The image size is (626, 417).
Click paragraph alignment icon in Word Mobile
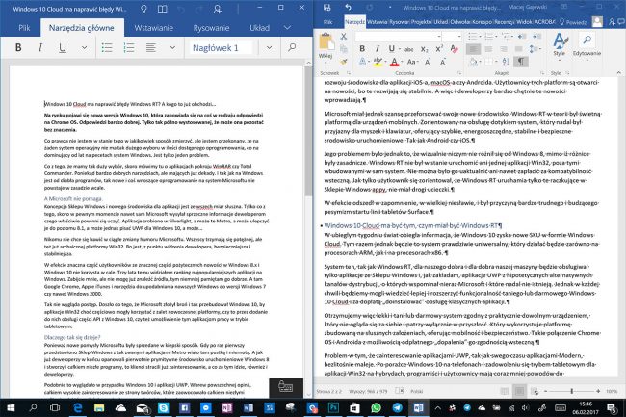150,48
